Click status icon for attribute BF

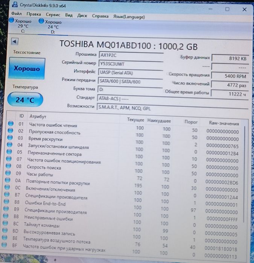click(x=4, y=245)
